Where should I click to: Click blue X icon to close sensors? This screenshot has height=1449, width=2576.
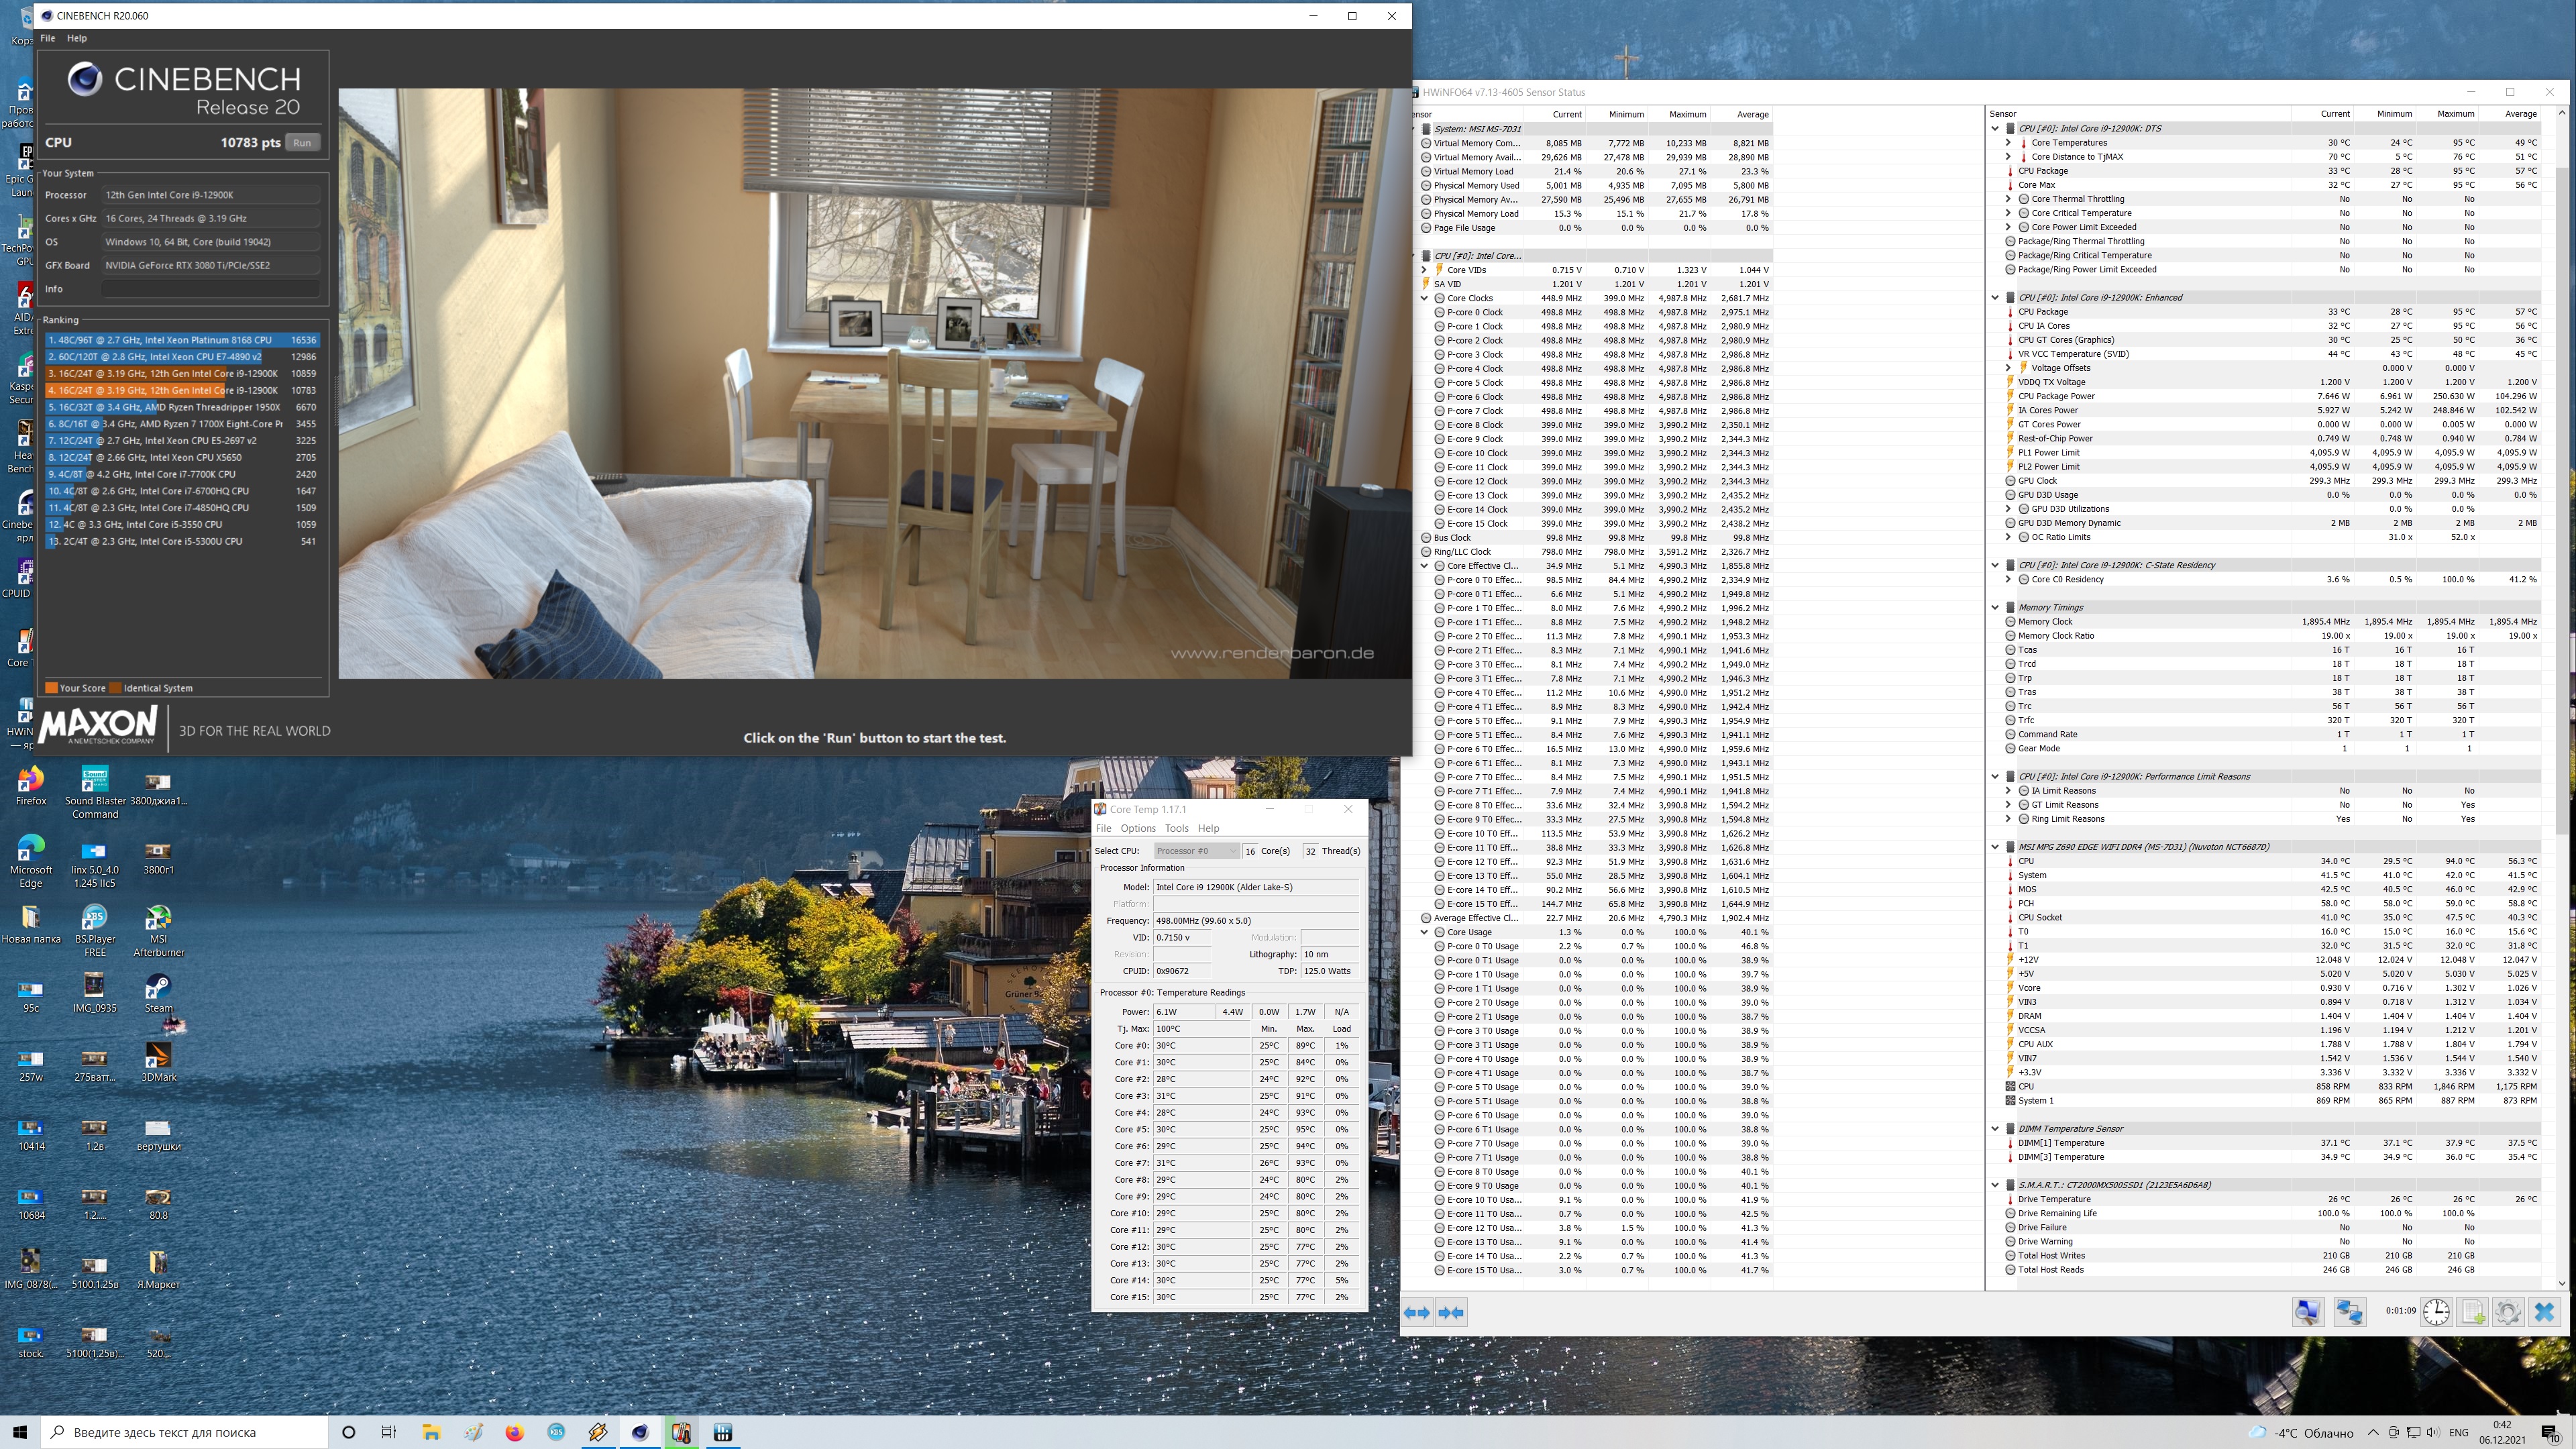click(2545, 1312)
